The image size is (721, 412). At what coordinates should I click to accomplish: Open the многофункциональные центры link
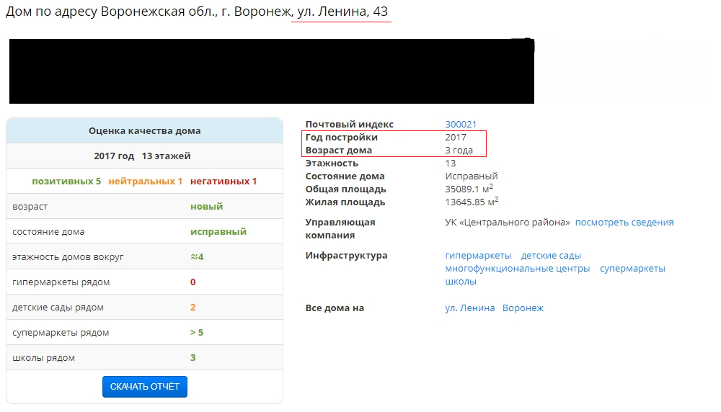(517, 268)
